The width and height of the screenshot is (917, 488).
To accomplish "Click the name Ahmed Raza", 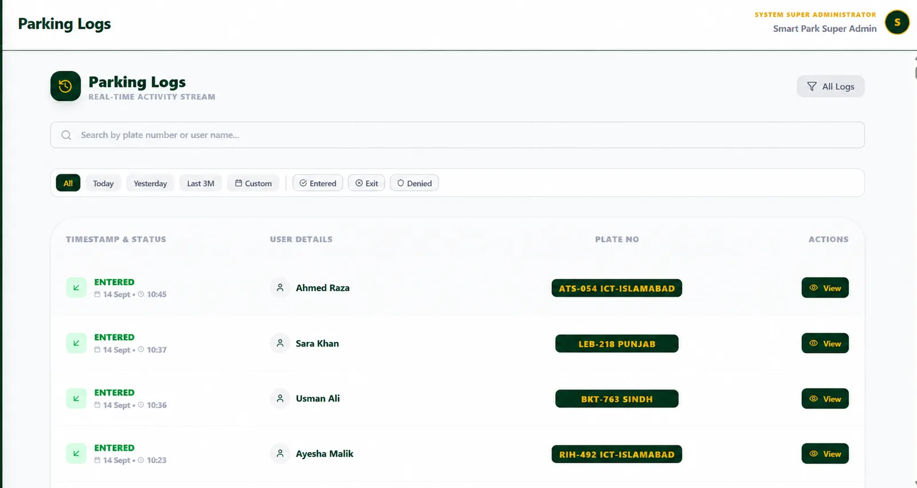I will [x=323, y=288].
